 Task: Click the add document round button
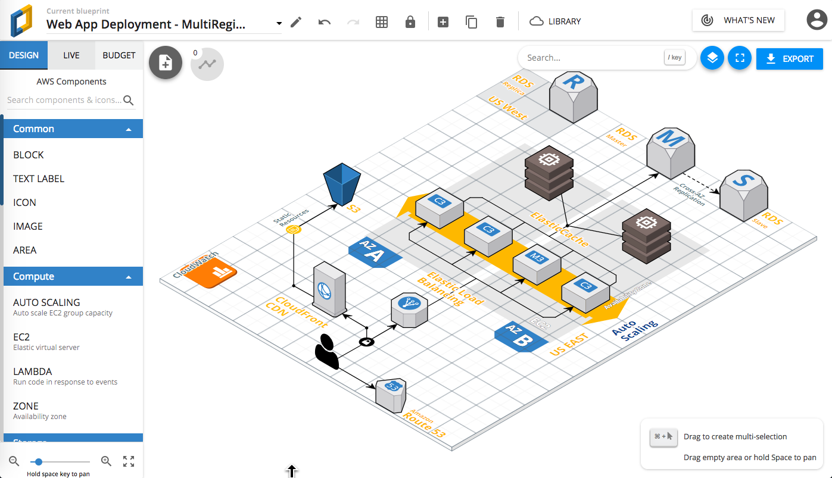pos(166,63)
